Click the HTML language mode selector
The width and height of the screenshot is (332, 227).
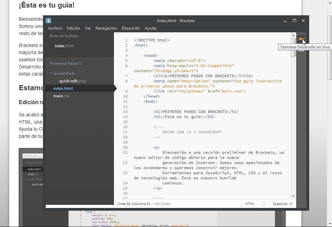(250, 204)
